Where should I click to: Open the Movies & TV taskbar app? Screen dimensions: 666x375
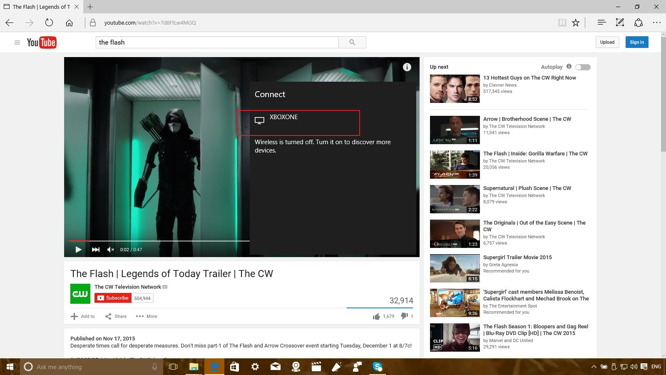(316, 367)
